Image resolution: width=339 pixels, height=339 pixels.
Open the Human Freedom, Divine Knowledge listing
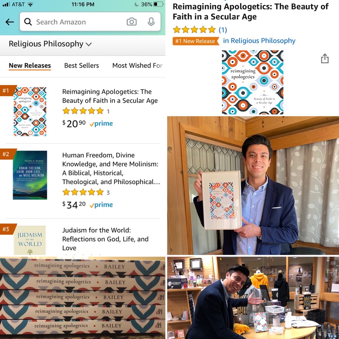(111, 168)
